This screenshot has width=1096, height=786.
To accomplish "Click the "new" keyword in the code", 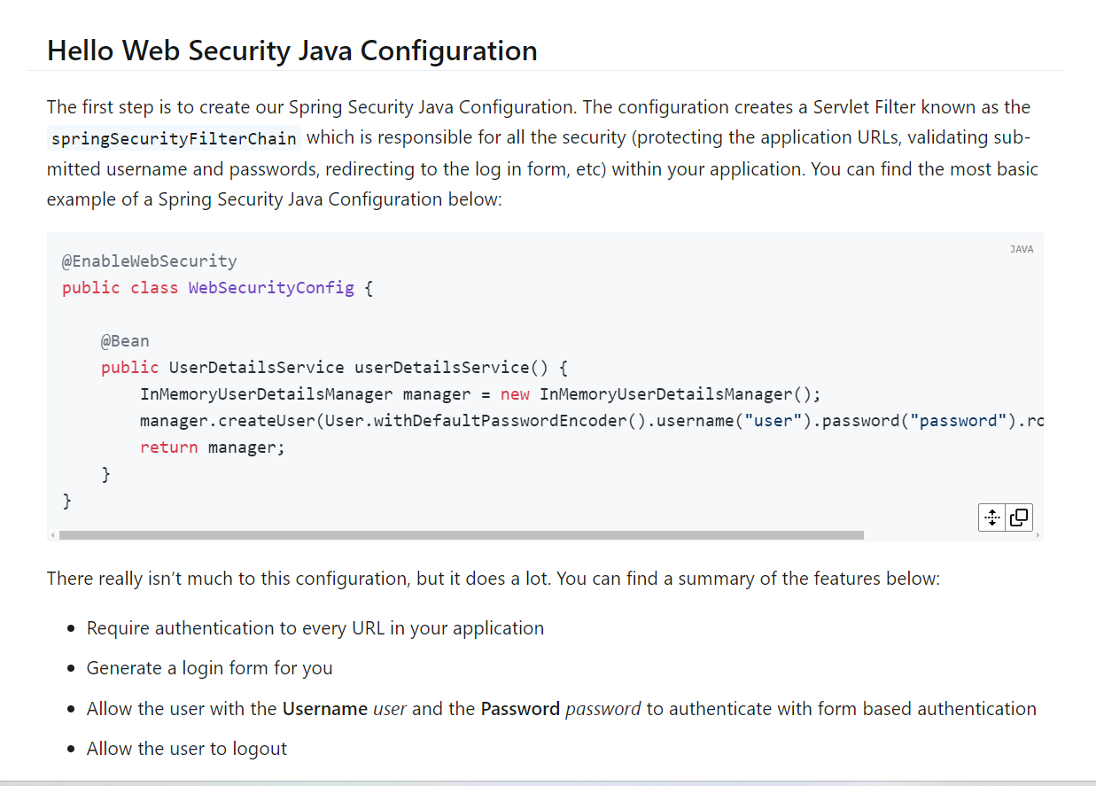I will 515,394.
